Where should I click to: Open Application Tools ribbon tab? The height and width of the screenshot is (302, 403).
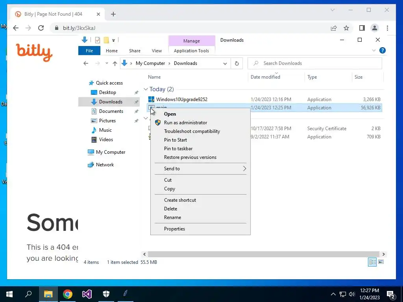pos(191,51)
